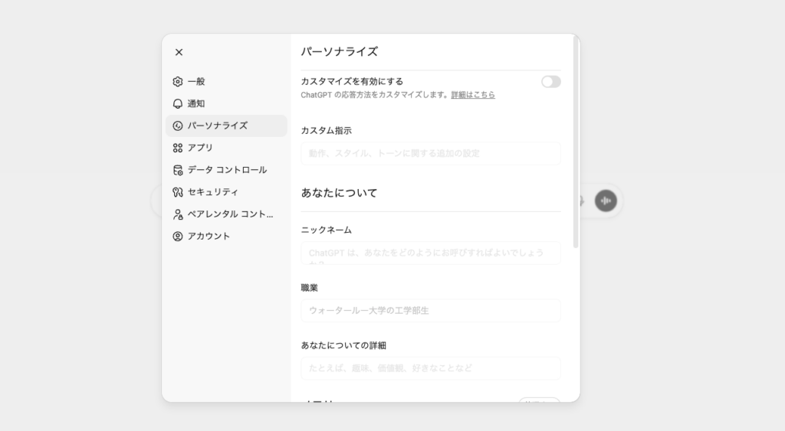Switch to the 通知 label in sidebar
This screenshot has height=431, width=785.
pos(196,104)
